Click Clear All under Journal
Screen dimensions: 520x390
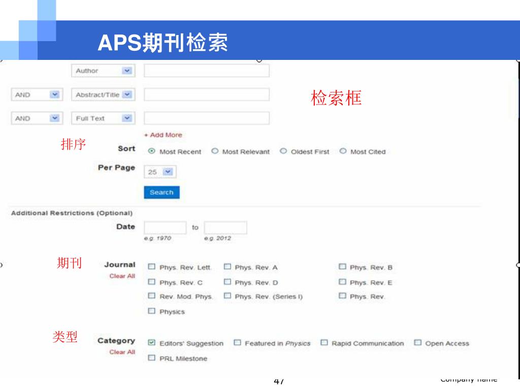[x=122, y=276]
